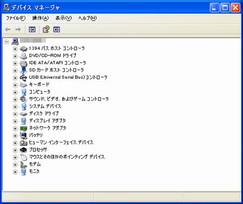Expand the キーボード node

pos(15,85)
